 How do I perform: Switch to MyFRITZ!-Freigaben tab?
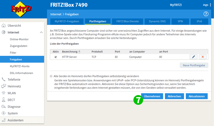coord(67,21)
